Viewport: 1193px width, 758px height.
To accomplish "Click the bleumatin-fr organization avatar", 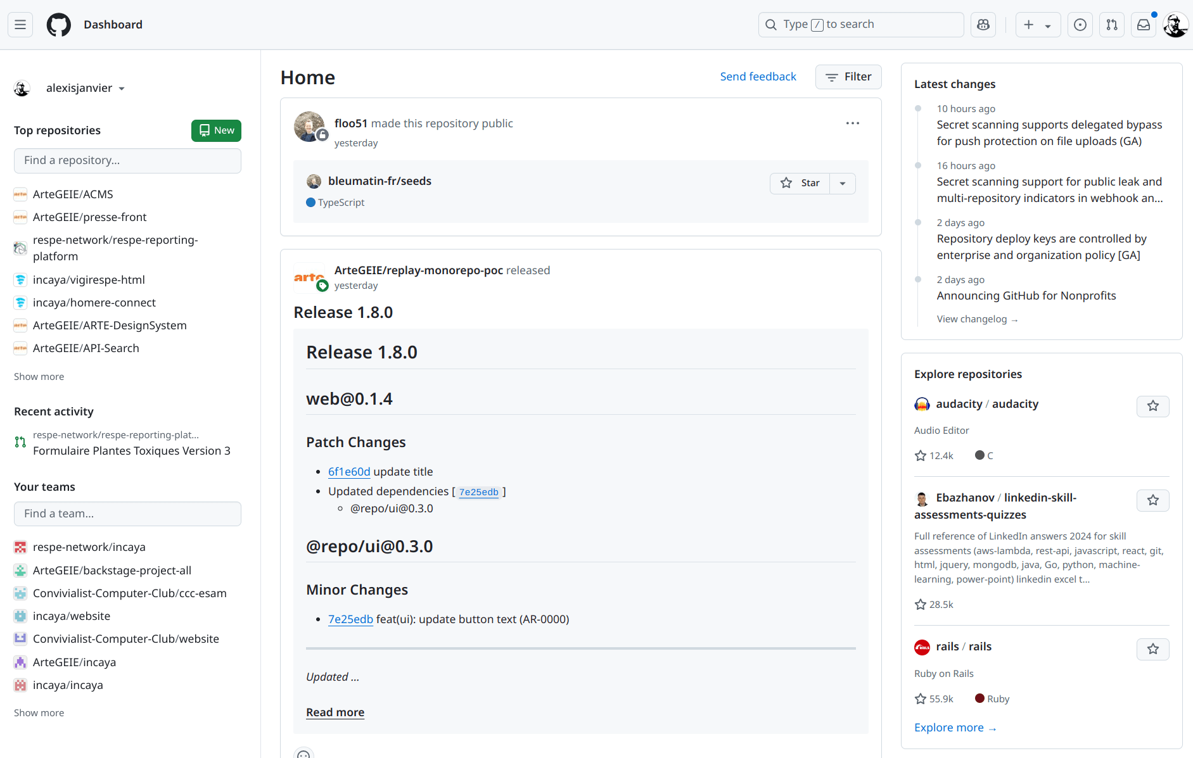I will click(x=314, y=182).
